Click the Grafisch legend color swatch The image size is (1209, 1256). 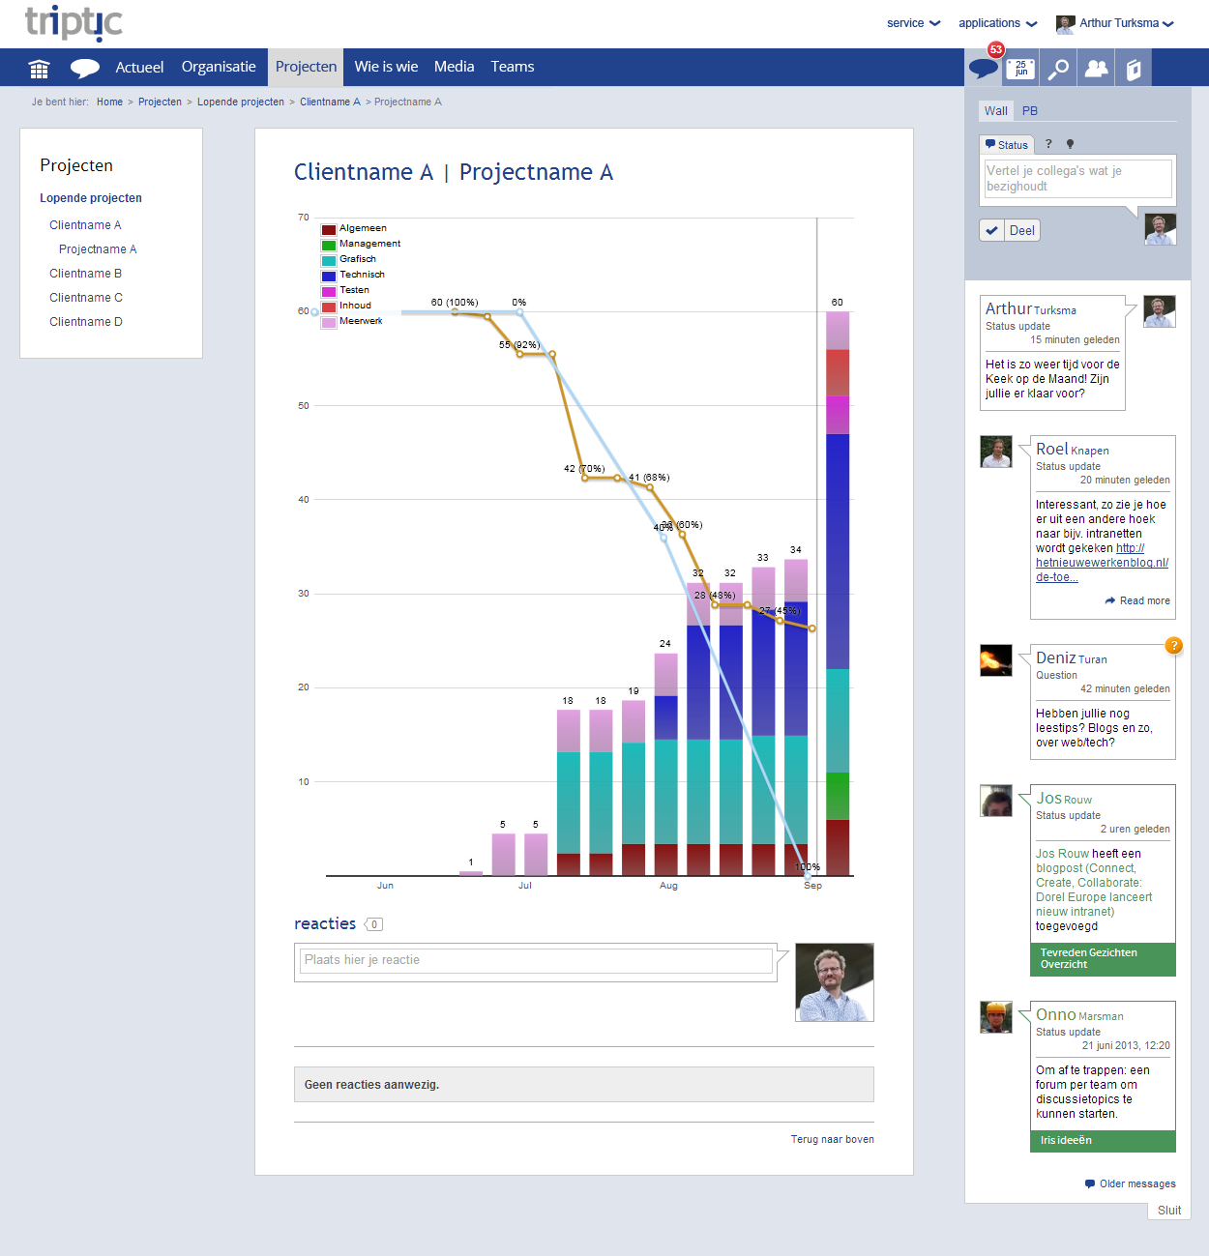pyautogui.click(x=327, y=259)
